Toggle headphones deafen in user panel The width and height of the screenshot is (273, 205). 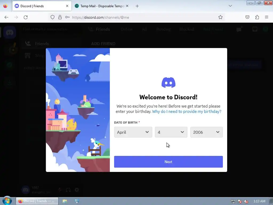coord(68,190)
